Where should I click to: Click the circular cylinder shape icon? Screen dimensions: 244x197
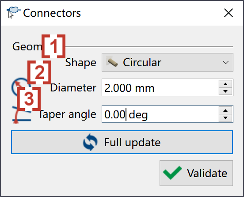(x=113, y=62)
